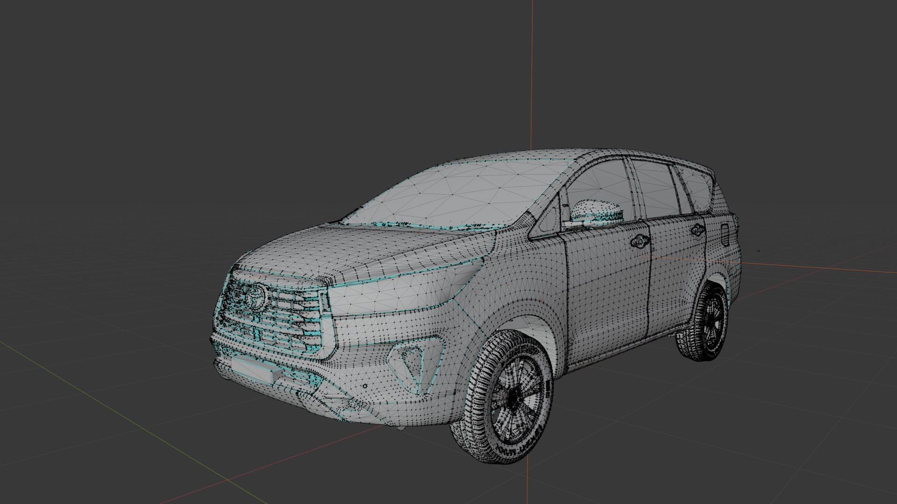This screenshot has width=897, height=504.
Task: Click the fuel cap on the rear fender
Action: click(726, 235)
